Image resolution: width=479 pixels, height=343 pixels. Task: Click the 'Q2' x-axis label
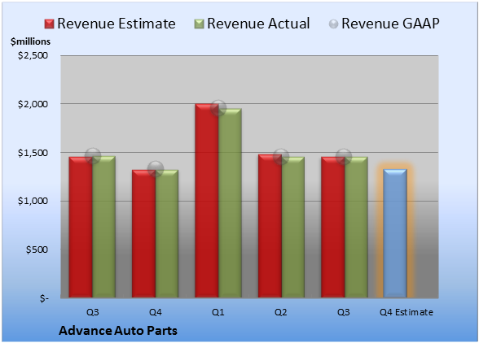tap(281, 312)
